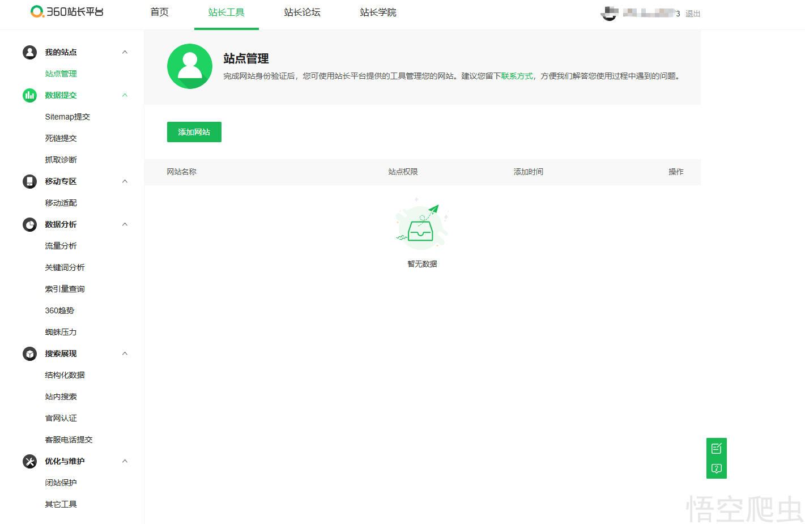This screenshot has width=805, height=524.
Task: Select Sitemap提交 in the sidebar
Action: click(x=67, y=117)
